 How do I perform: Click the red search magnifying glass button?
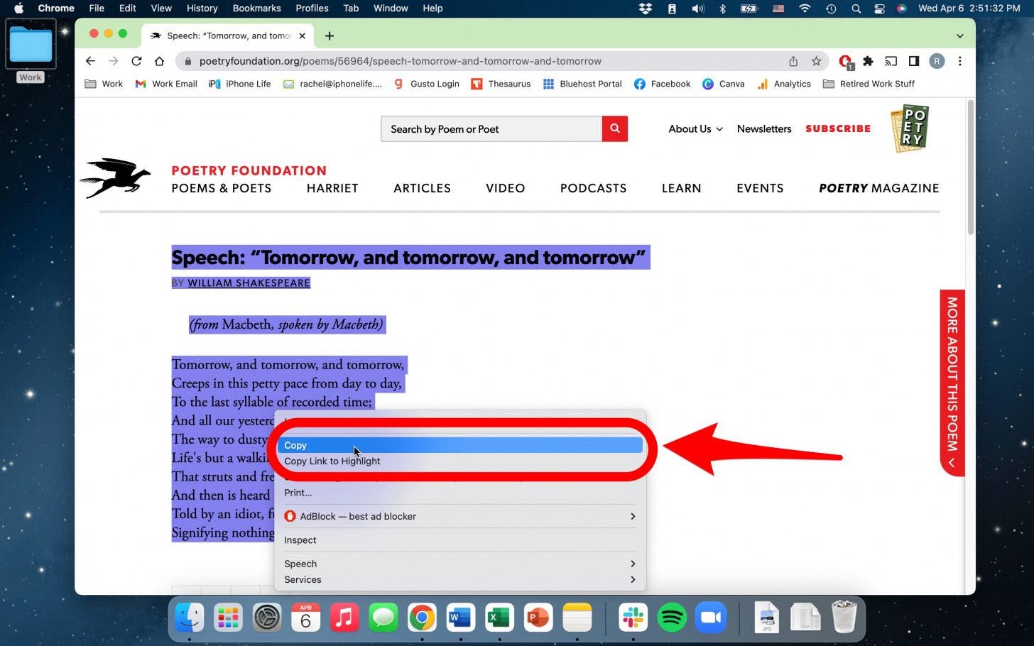pyautogui.click(x=614, y=128)
